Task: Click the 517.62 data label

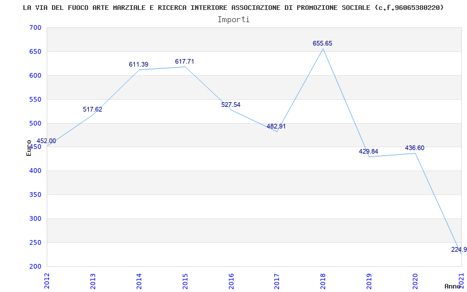Action: [93, 109]
